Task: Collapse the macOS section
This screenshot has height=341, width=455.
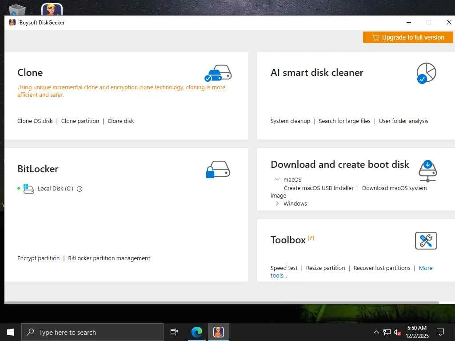Action: [277, 179]
